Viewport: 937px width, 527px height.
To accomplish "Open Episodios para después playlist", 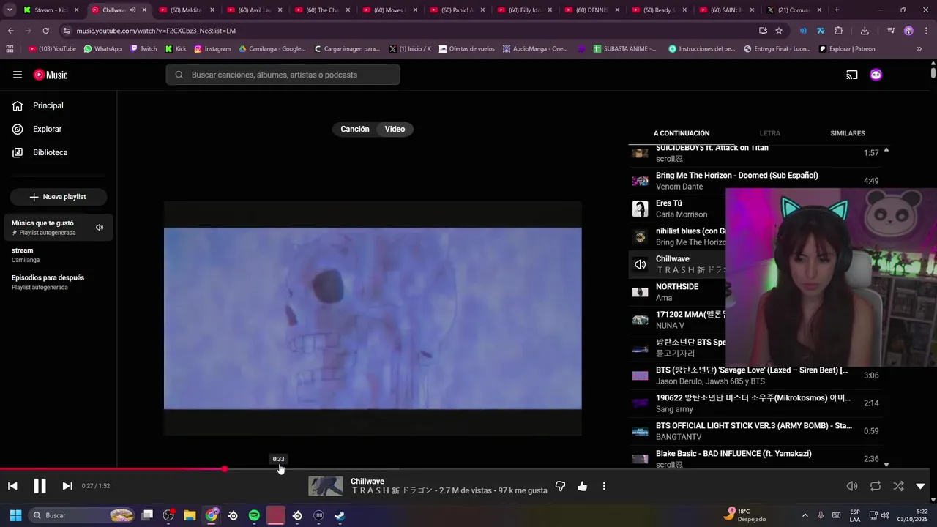I will (59, 282).
